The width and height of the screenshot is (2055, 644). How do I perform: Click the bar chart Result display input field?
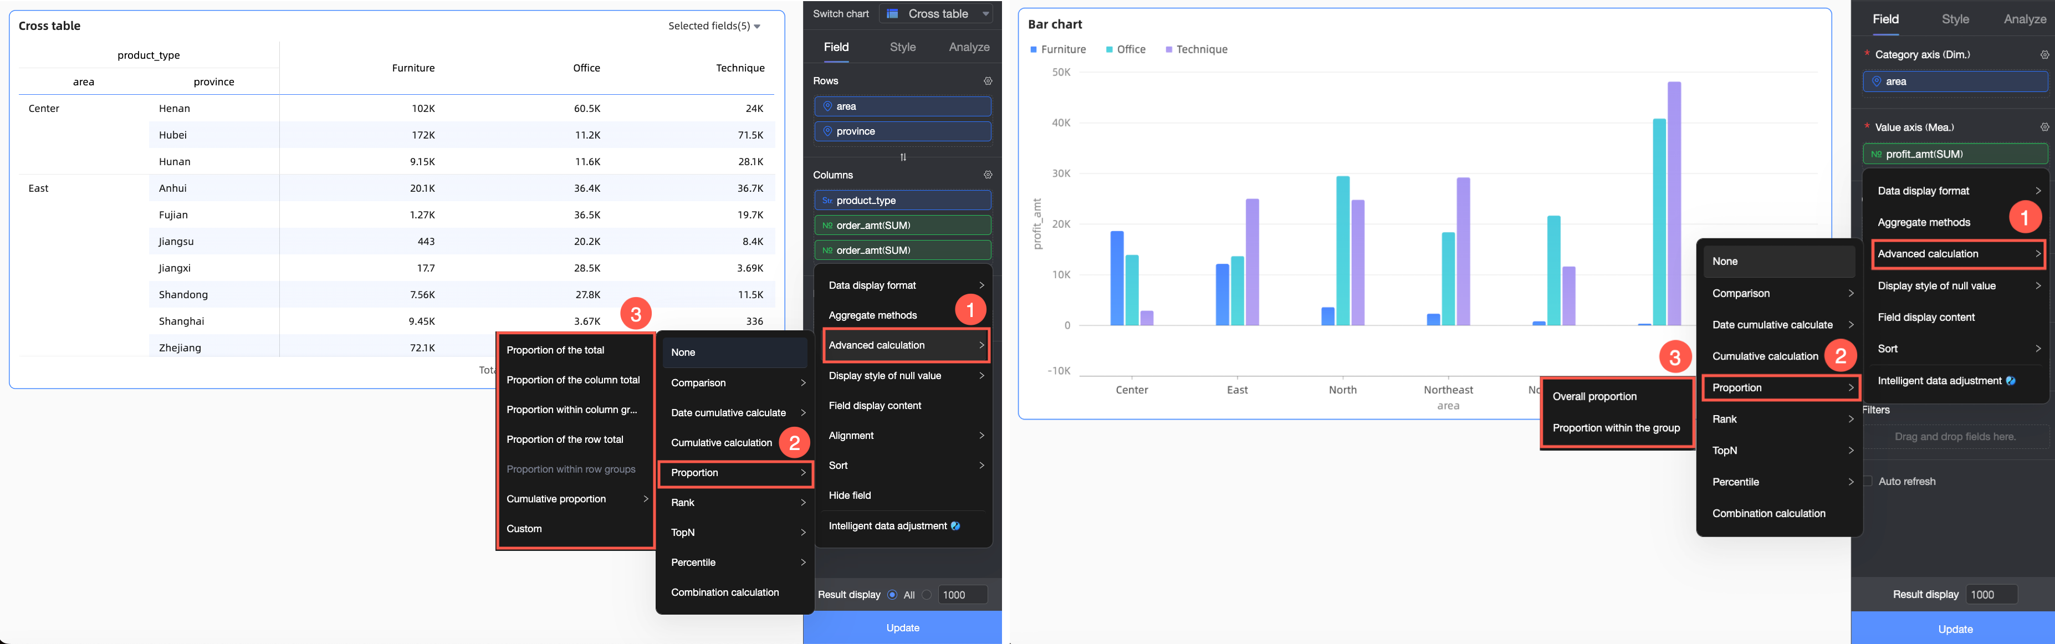point(1991,595)
